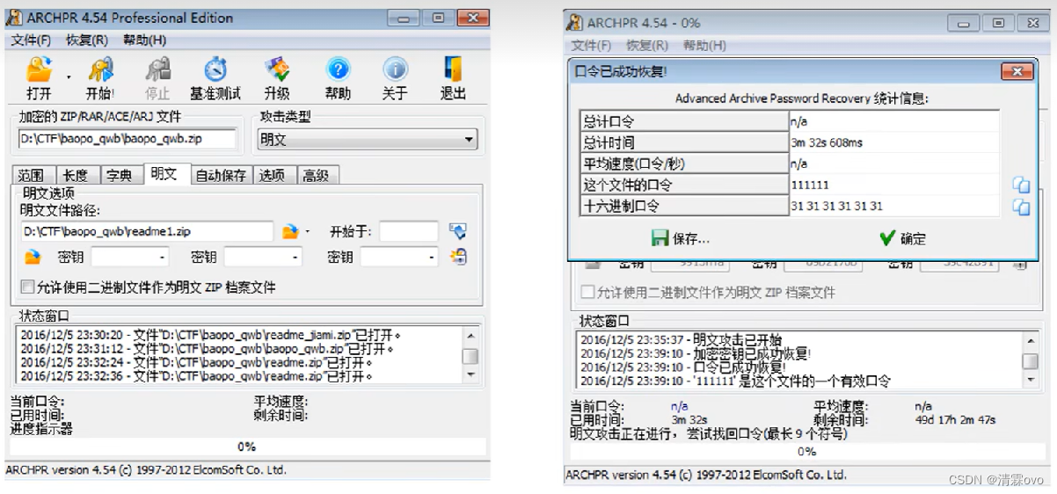
Task: Open 恢复(R) menu in the 0% window
Action: coord(647,45)
